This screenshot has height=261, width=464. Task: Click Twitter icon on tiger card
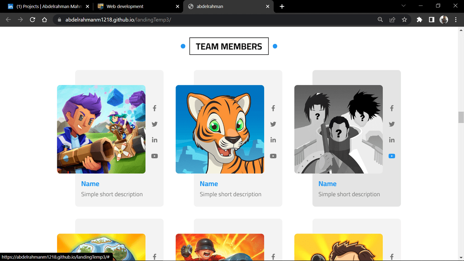273,124
